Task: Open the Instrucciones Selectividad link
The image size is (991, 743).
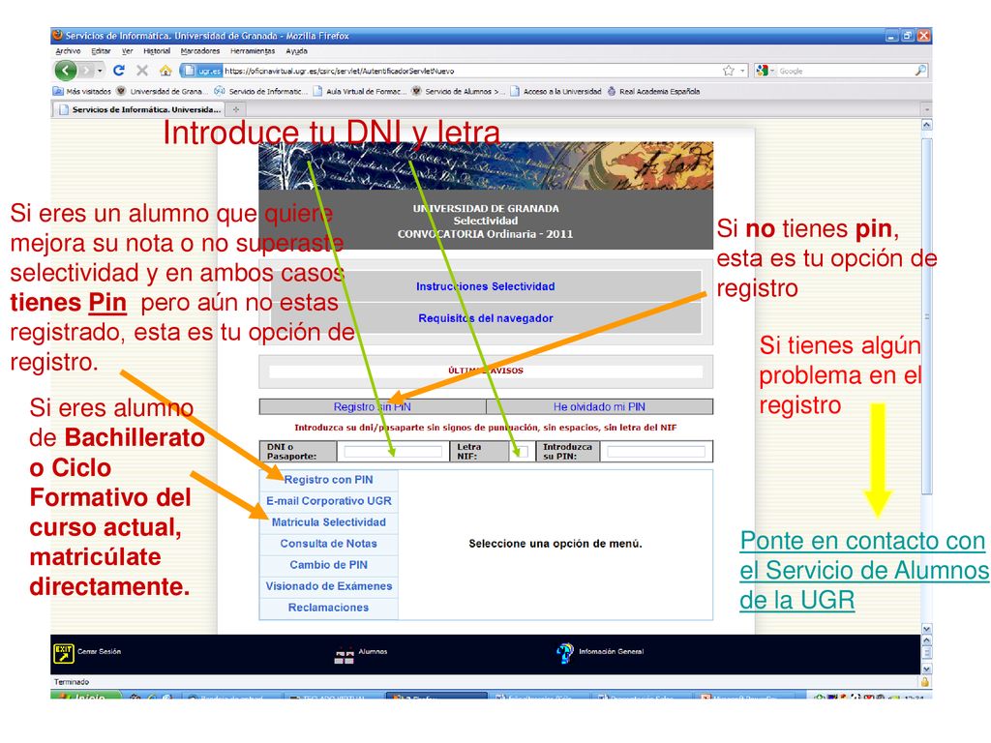Action: (x=486, y=286)
